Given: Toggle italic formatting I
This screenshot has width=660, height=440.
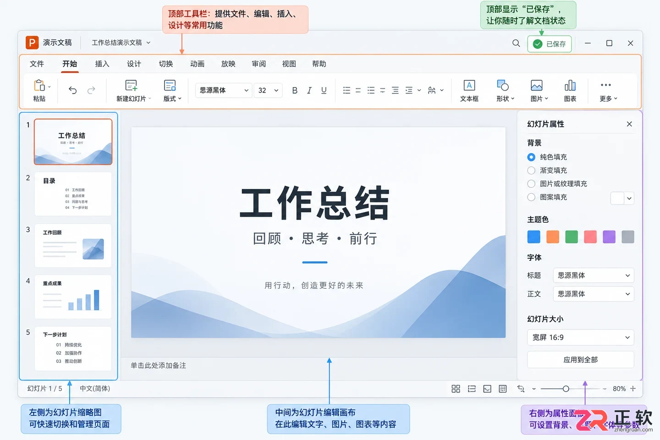Looking at the screenshot, I should pos(309,90).
